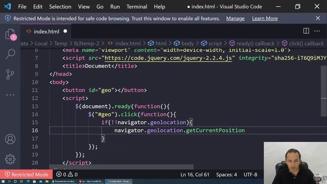The height and width of the screenshot is (184, 327).
Task: Click the shield icon in the Restricted Mode banner
Action: 8,18
